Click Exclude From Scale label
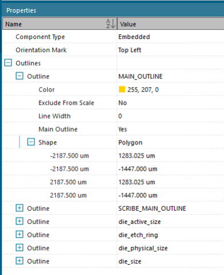The width and height of the screenshot is (224, 275). [x=66, y=103]
